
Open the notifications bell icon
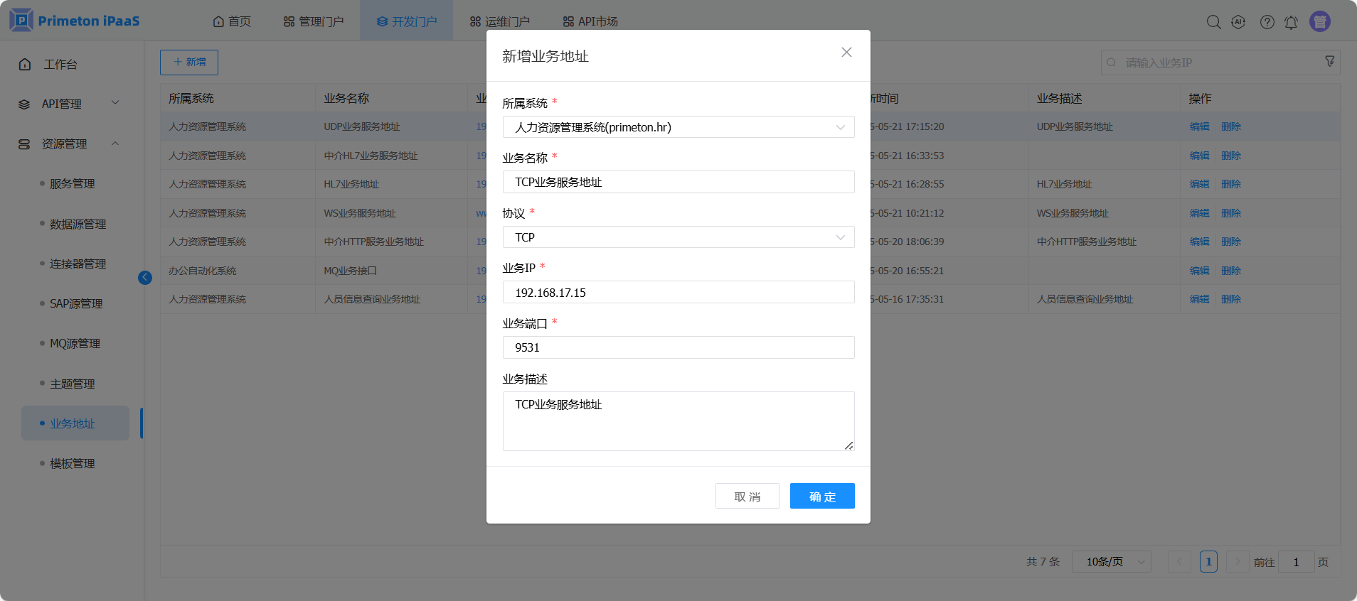pos(1291,22)
